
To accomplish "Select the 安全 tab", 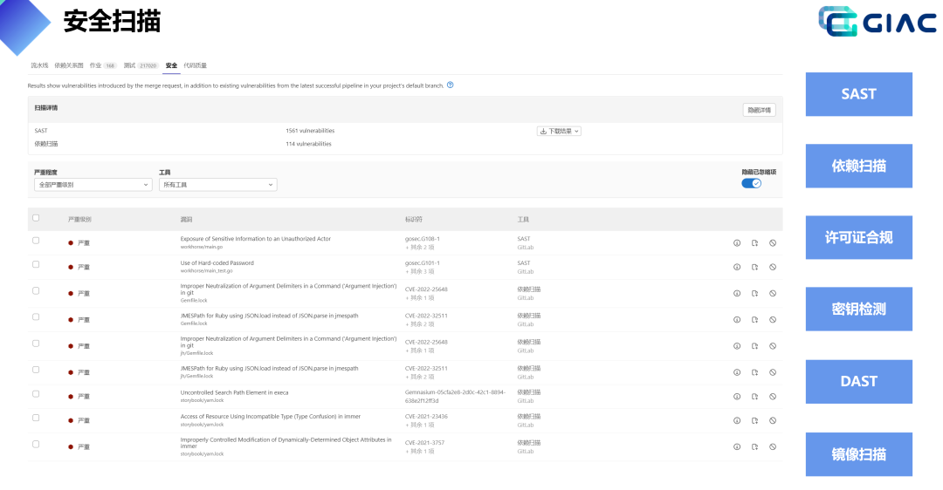I will click(171, 65).
